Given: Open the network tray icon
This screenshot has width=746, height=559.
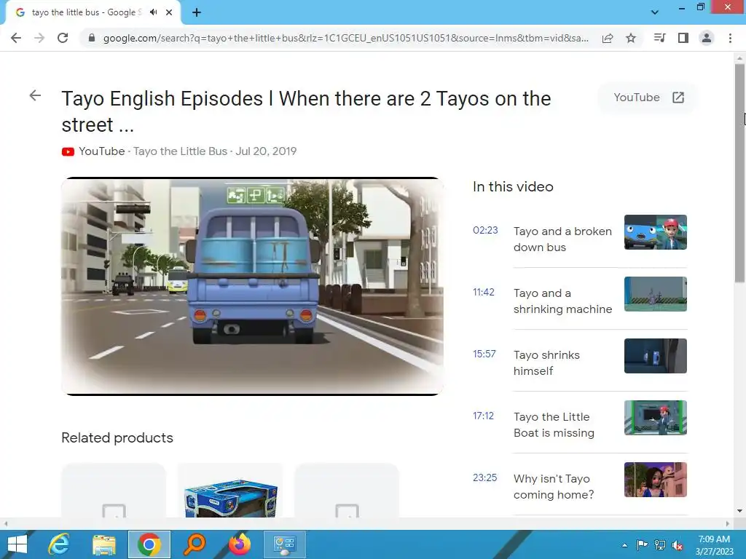Looking at the screenshot, I should (x=660, y=545).
